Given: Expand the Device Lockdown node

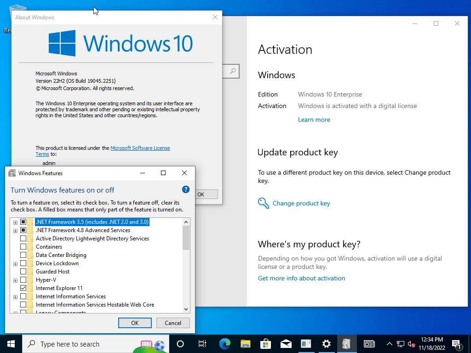Looking at the screenshot, I should (16, 264).
